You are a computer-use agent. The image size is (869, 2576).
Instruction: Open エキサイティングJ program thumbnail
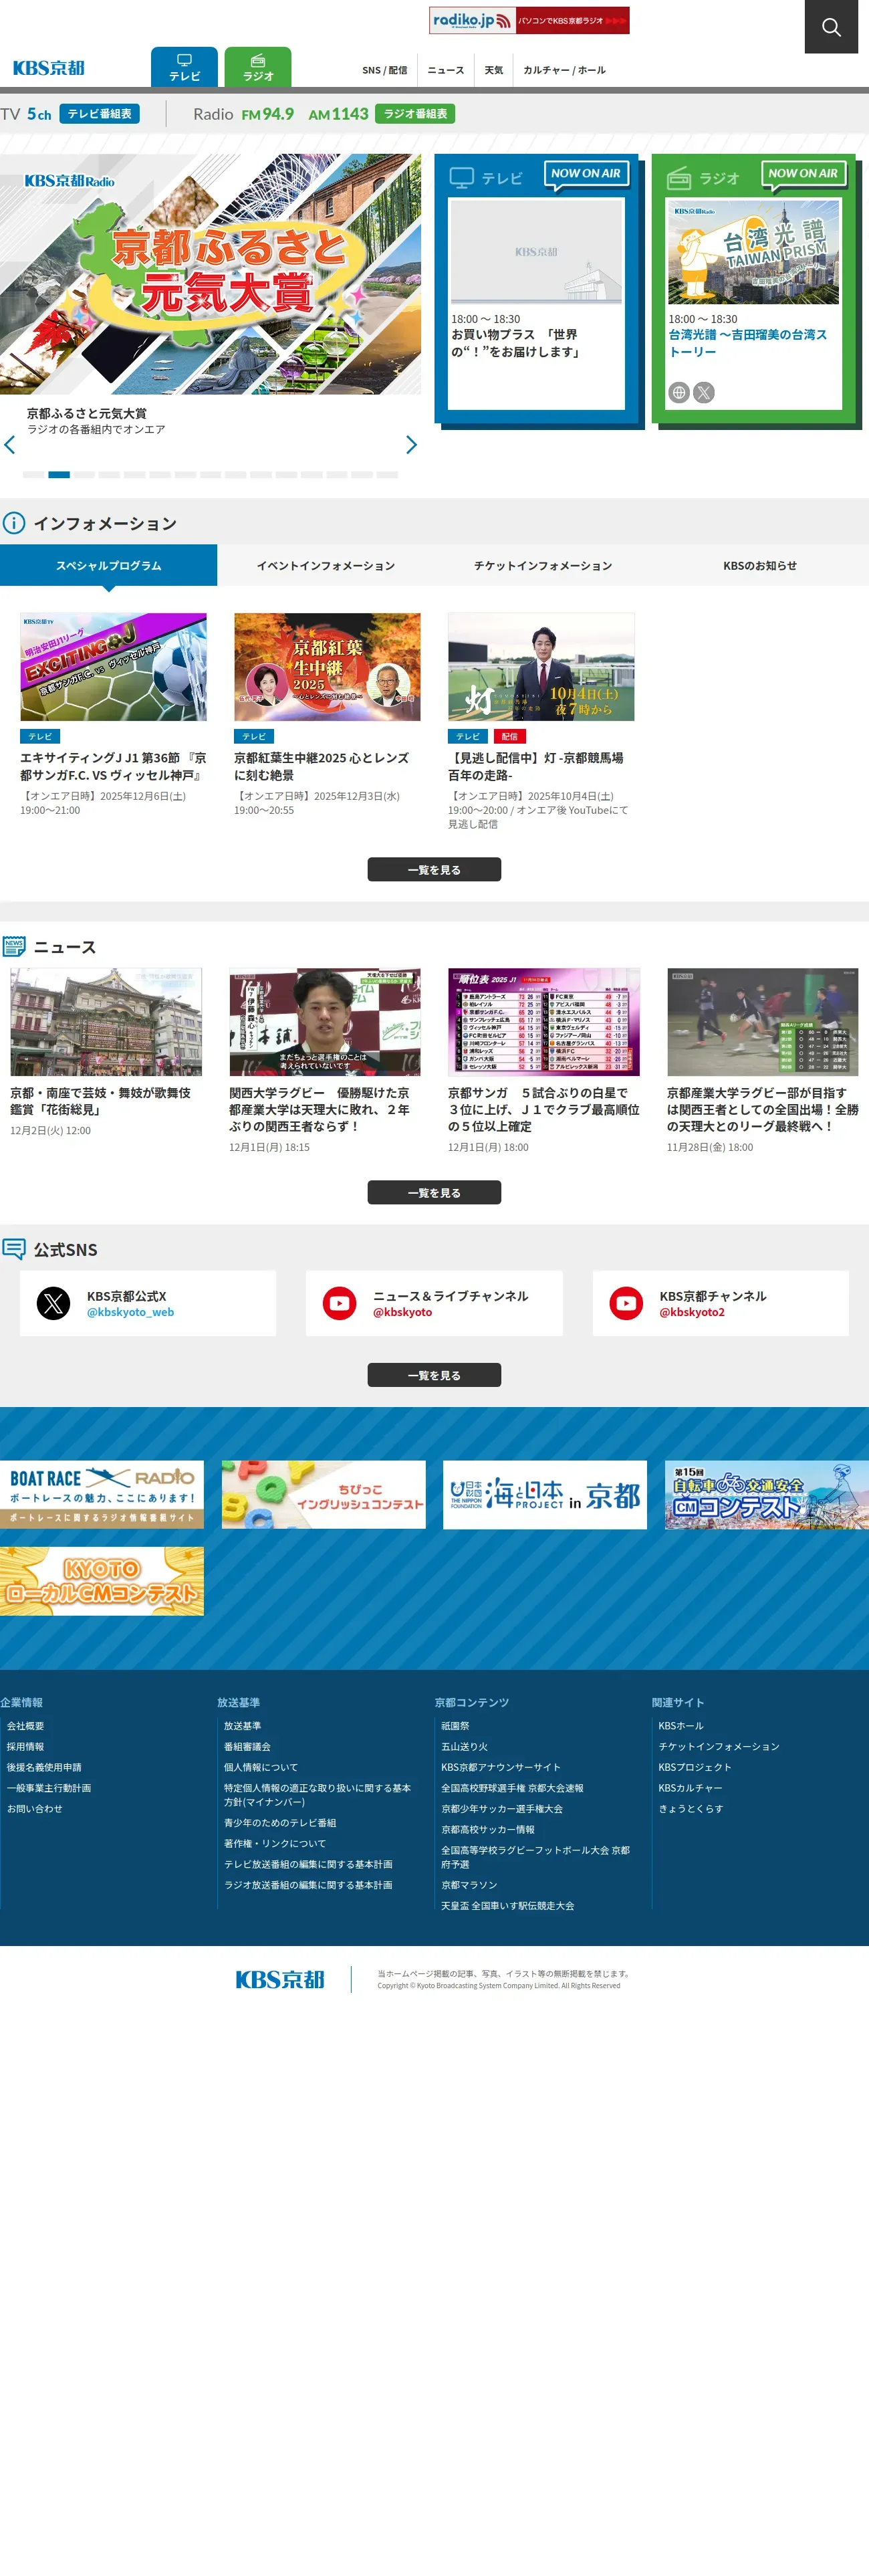click(x=113, y=667)
